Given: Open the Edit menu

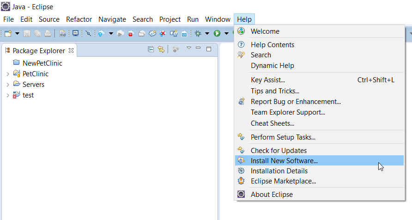Looking at the screenshot, I should click(x=26, y=19).
